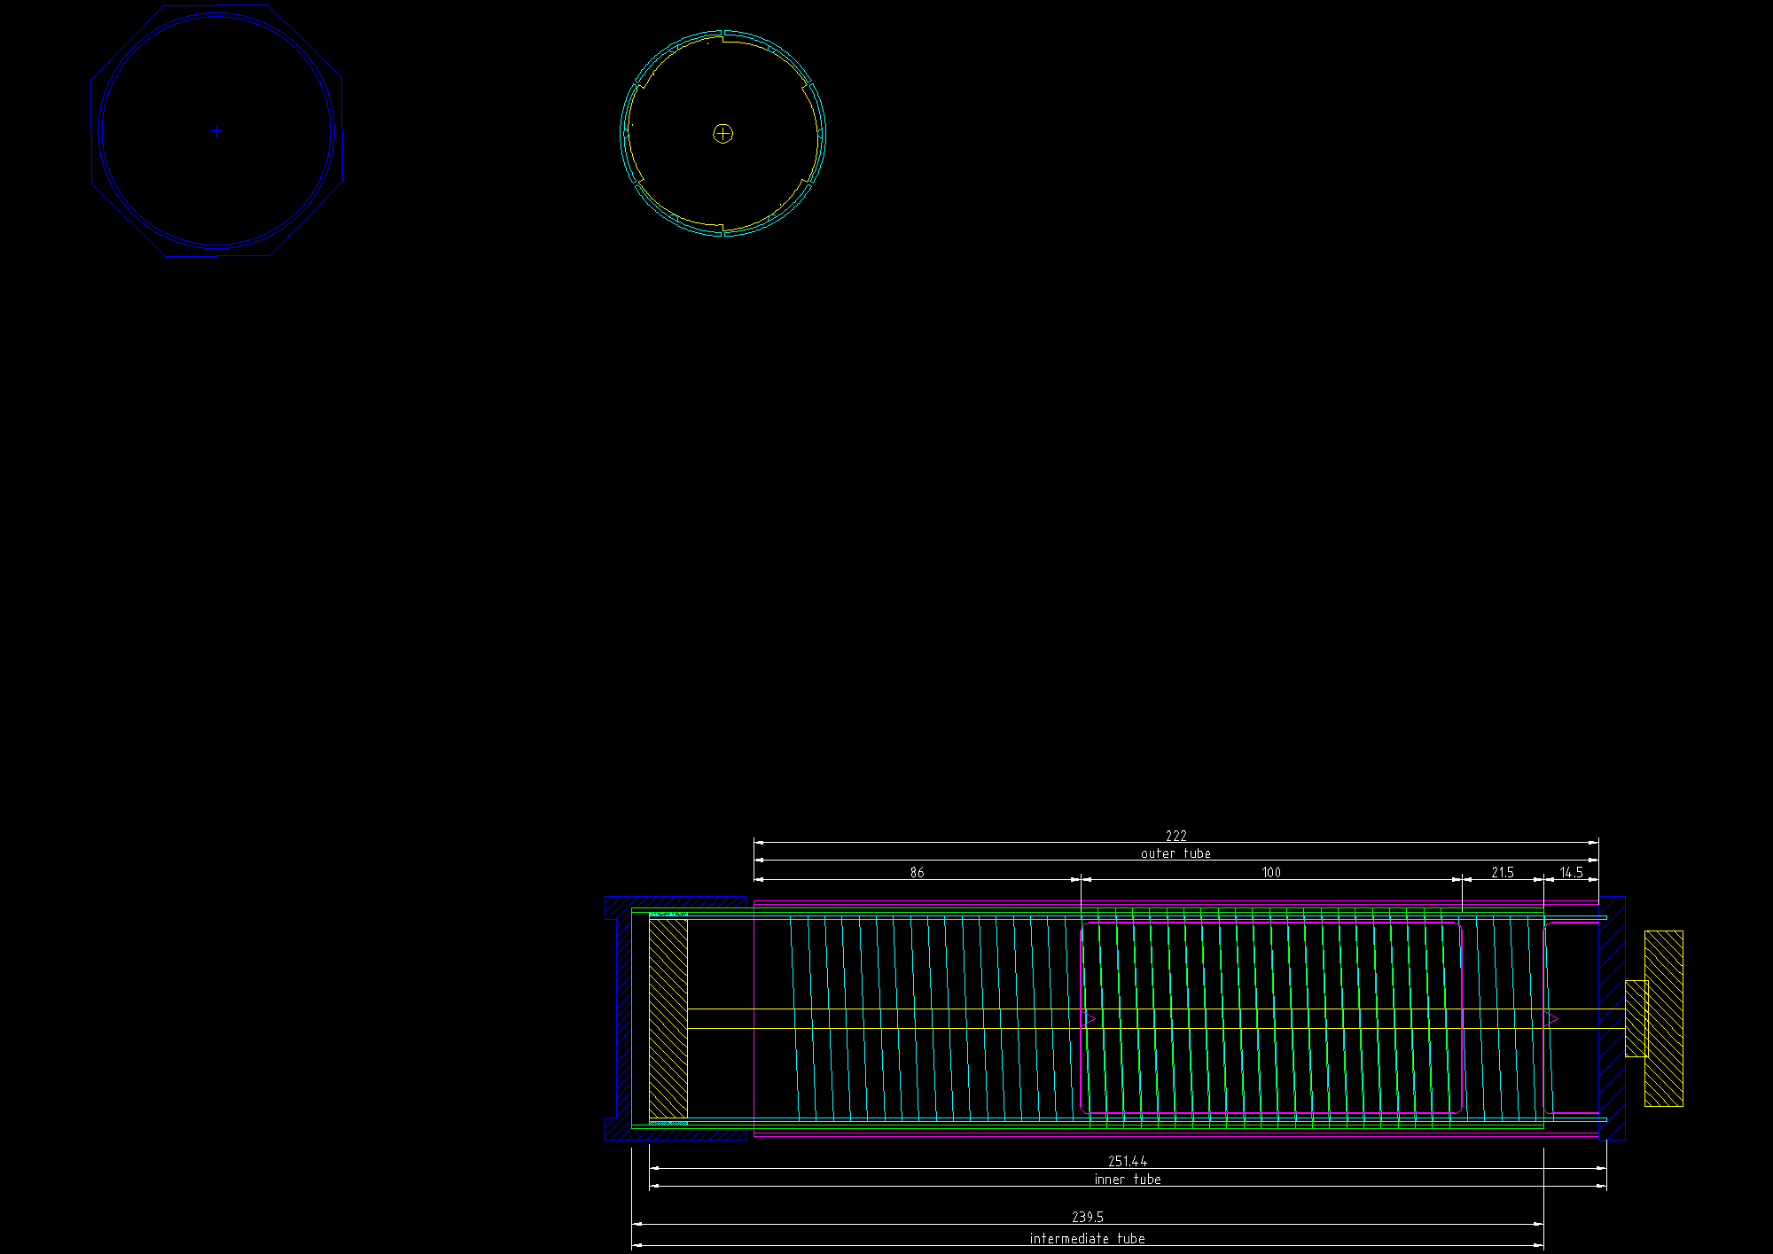Viewport: 1773px width, 1254px height.
Task: Click the 100 dimension value
Action: (x=1271, y=873)
